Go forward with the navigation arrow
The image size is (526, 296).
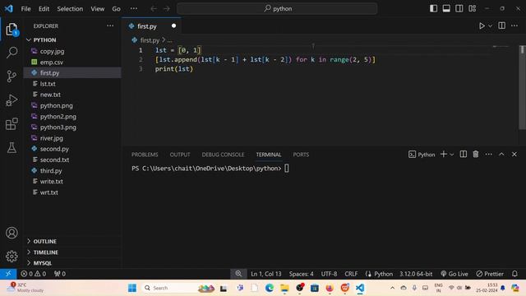166,8
